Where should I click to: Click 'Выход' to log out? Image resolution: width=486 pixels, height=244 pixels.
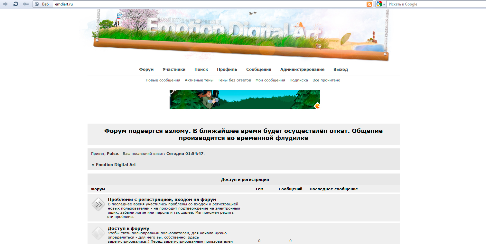(341, 70)
